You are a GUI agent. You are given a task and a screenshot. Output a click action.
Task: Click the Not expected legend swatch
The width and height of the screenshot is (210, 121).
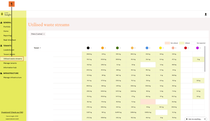pos(193,43)
